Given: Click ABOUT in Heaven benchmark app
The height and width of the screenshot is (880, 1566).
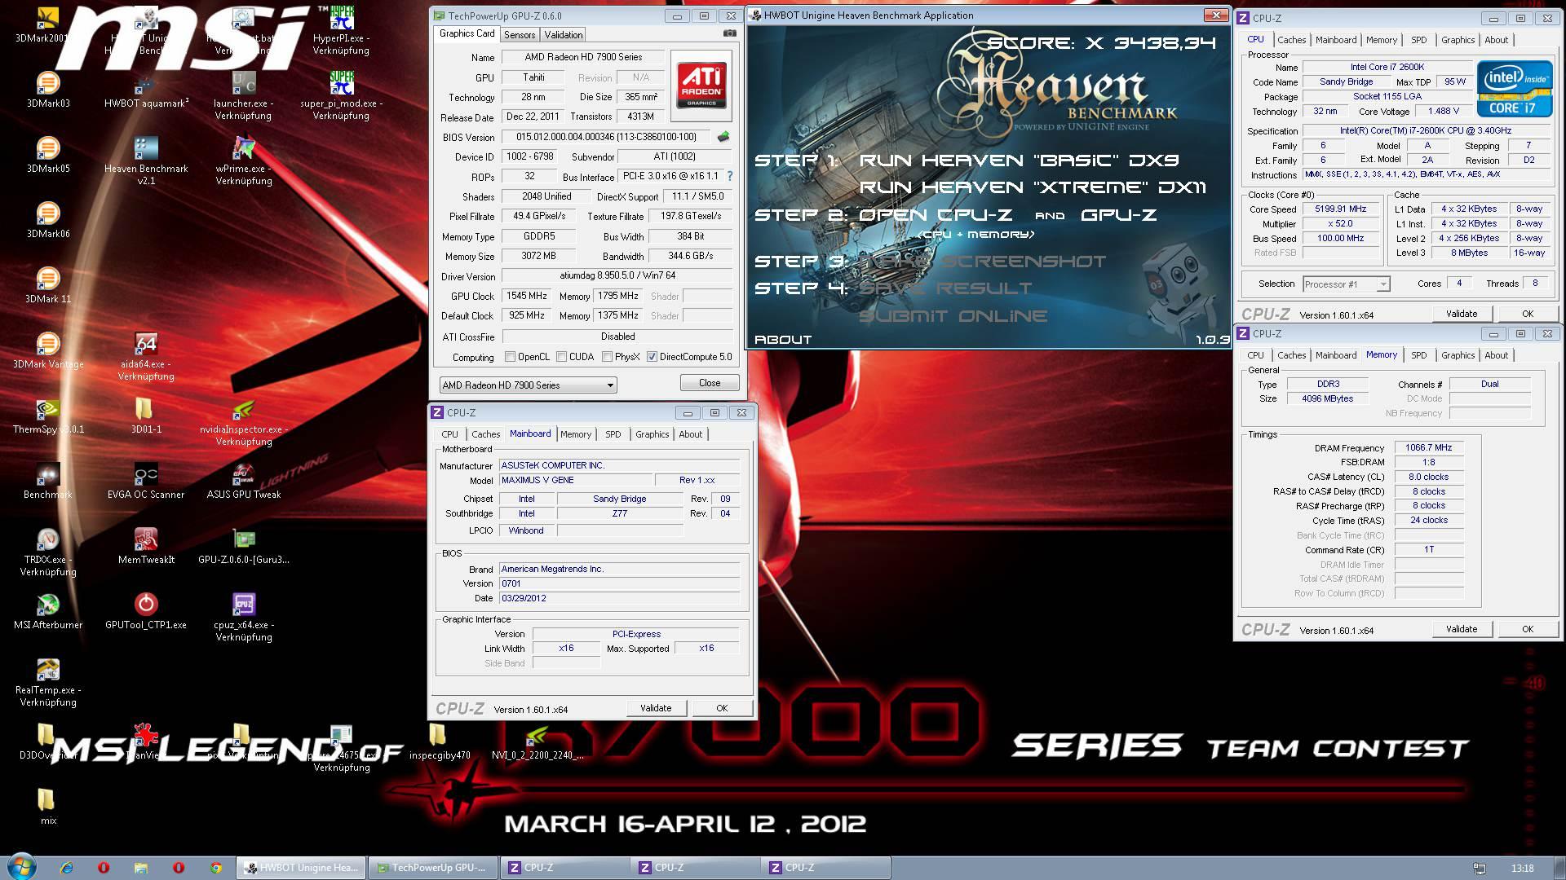Looking at the screenshot, I should pyautogui.click(x=783, y=340).
